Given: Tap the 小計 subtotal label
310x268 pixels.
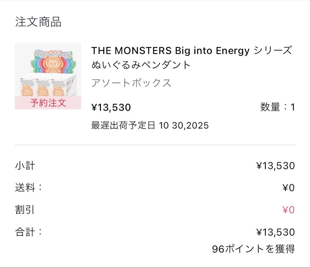Looking at the screenshot, I should pos(25,166).
